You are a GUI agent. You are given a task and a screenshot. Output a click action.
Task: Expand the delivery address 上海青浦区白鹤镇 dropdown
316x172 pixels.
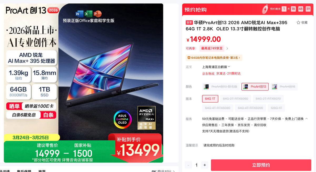[x=216, y=67]
